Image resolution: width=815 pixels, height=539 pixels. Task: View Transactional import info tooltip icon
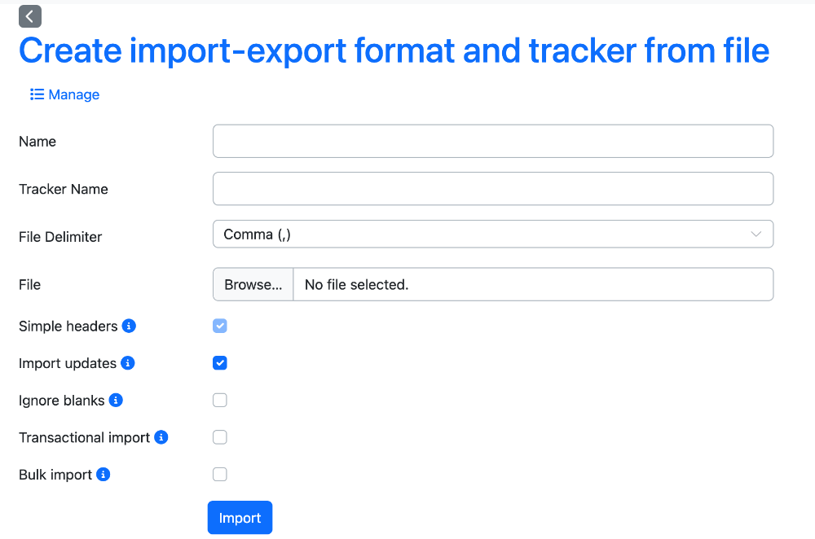click(161, 437)
